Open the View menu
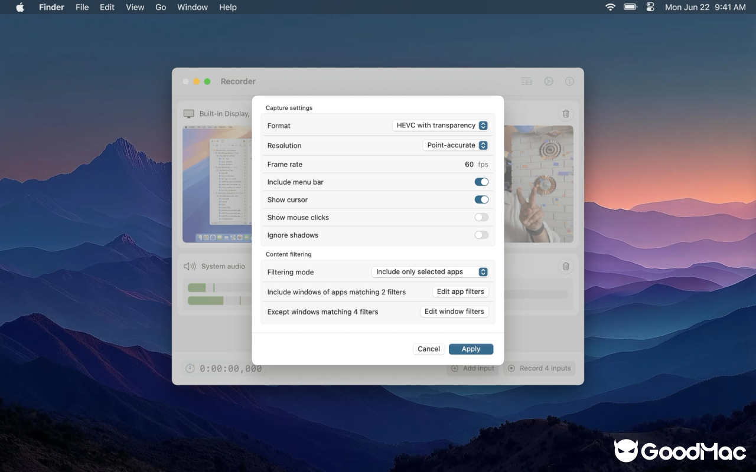 click(x=135, y=7)
